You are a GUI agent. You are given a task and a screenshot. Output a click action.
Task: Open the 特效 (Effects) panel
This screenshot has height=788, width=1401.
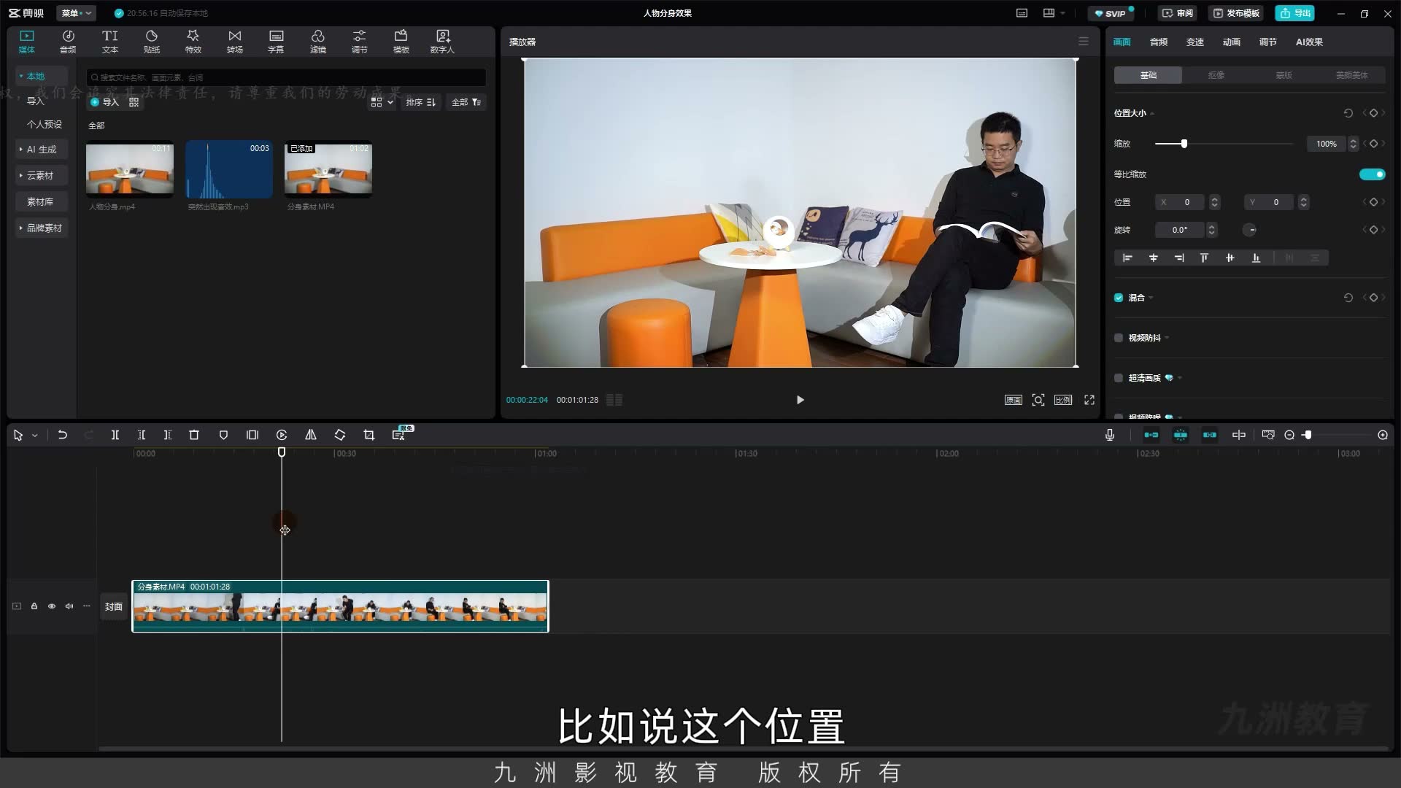(193, 42)
